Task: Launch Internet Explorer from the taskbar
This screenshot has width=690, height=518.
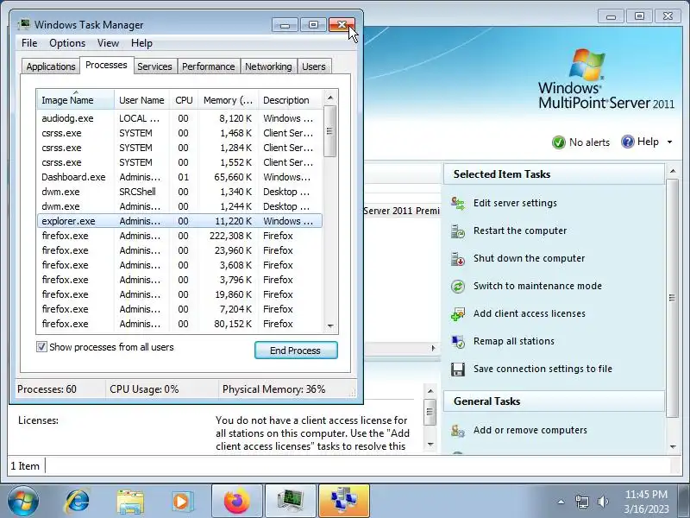Action: point(78,502)
